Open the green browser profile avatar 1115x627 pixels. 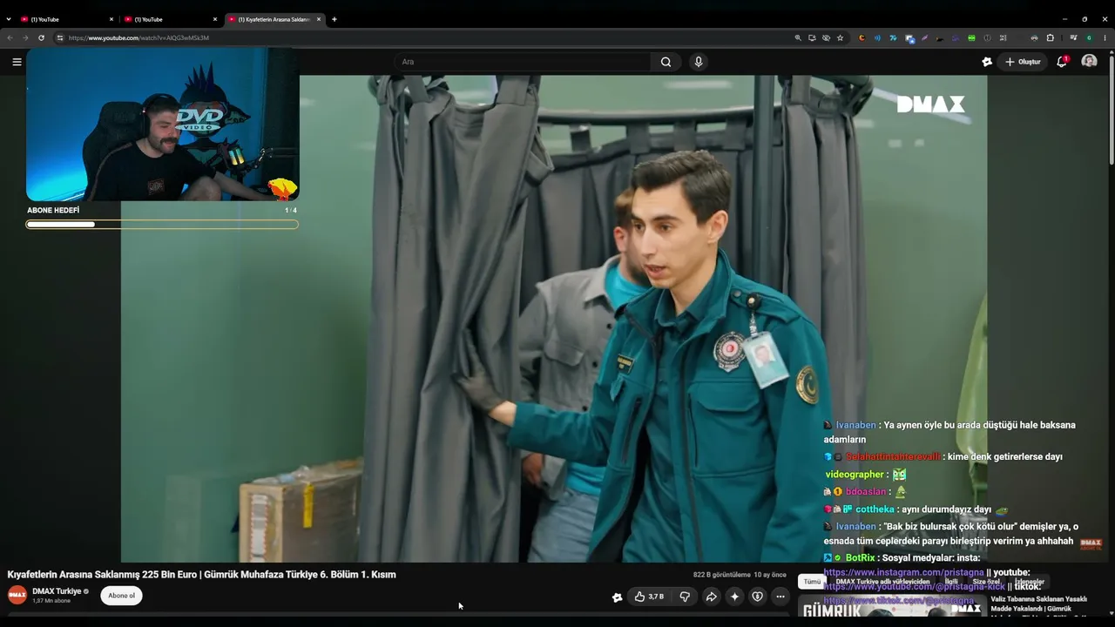(1089, 38)
